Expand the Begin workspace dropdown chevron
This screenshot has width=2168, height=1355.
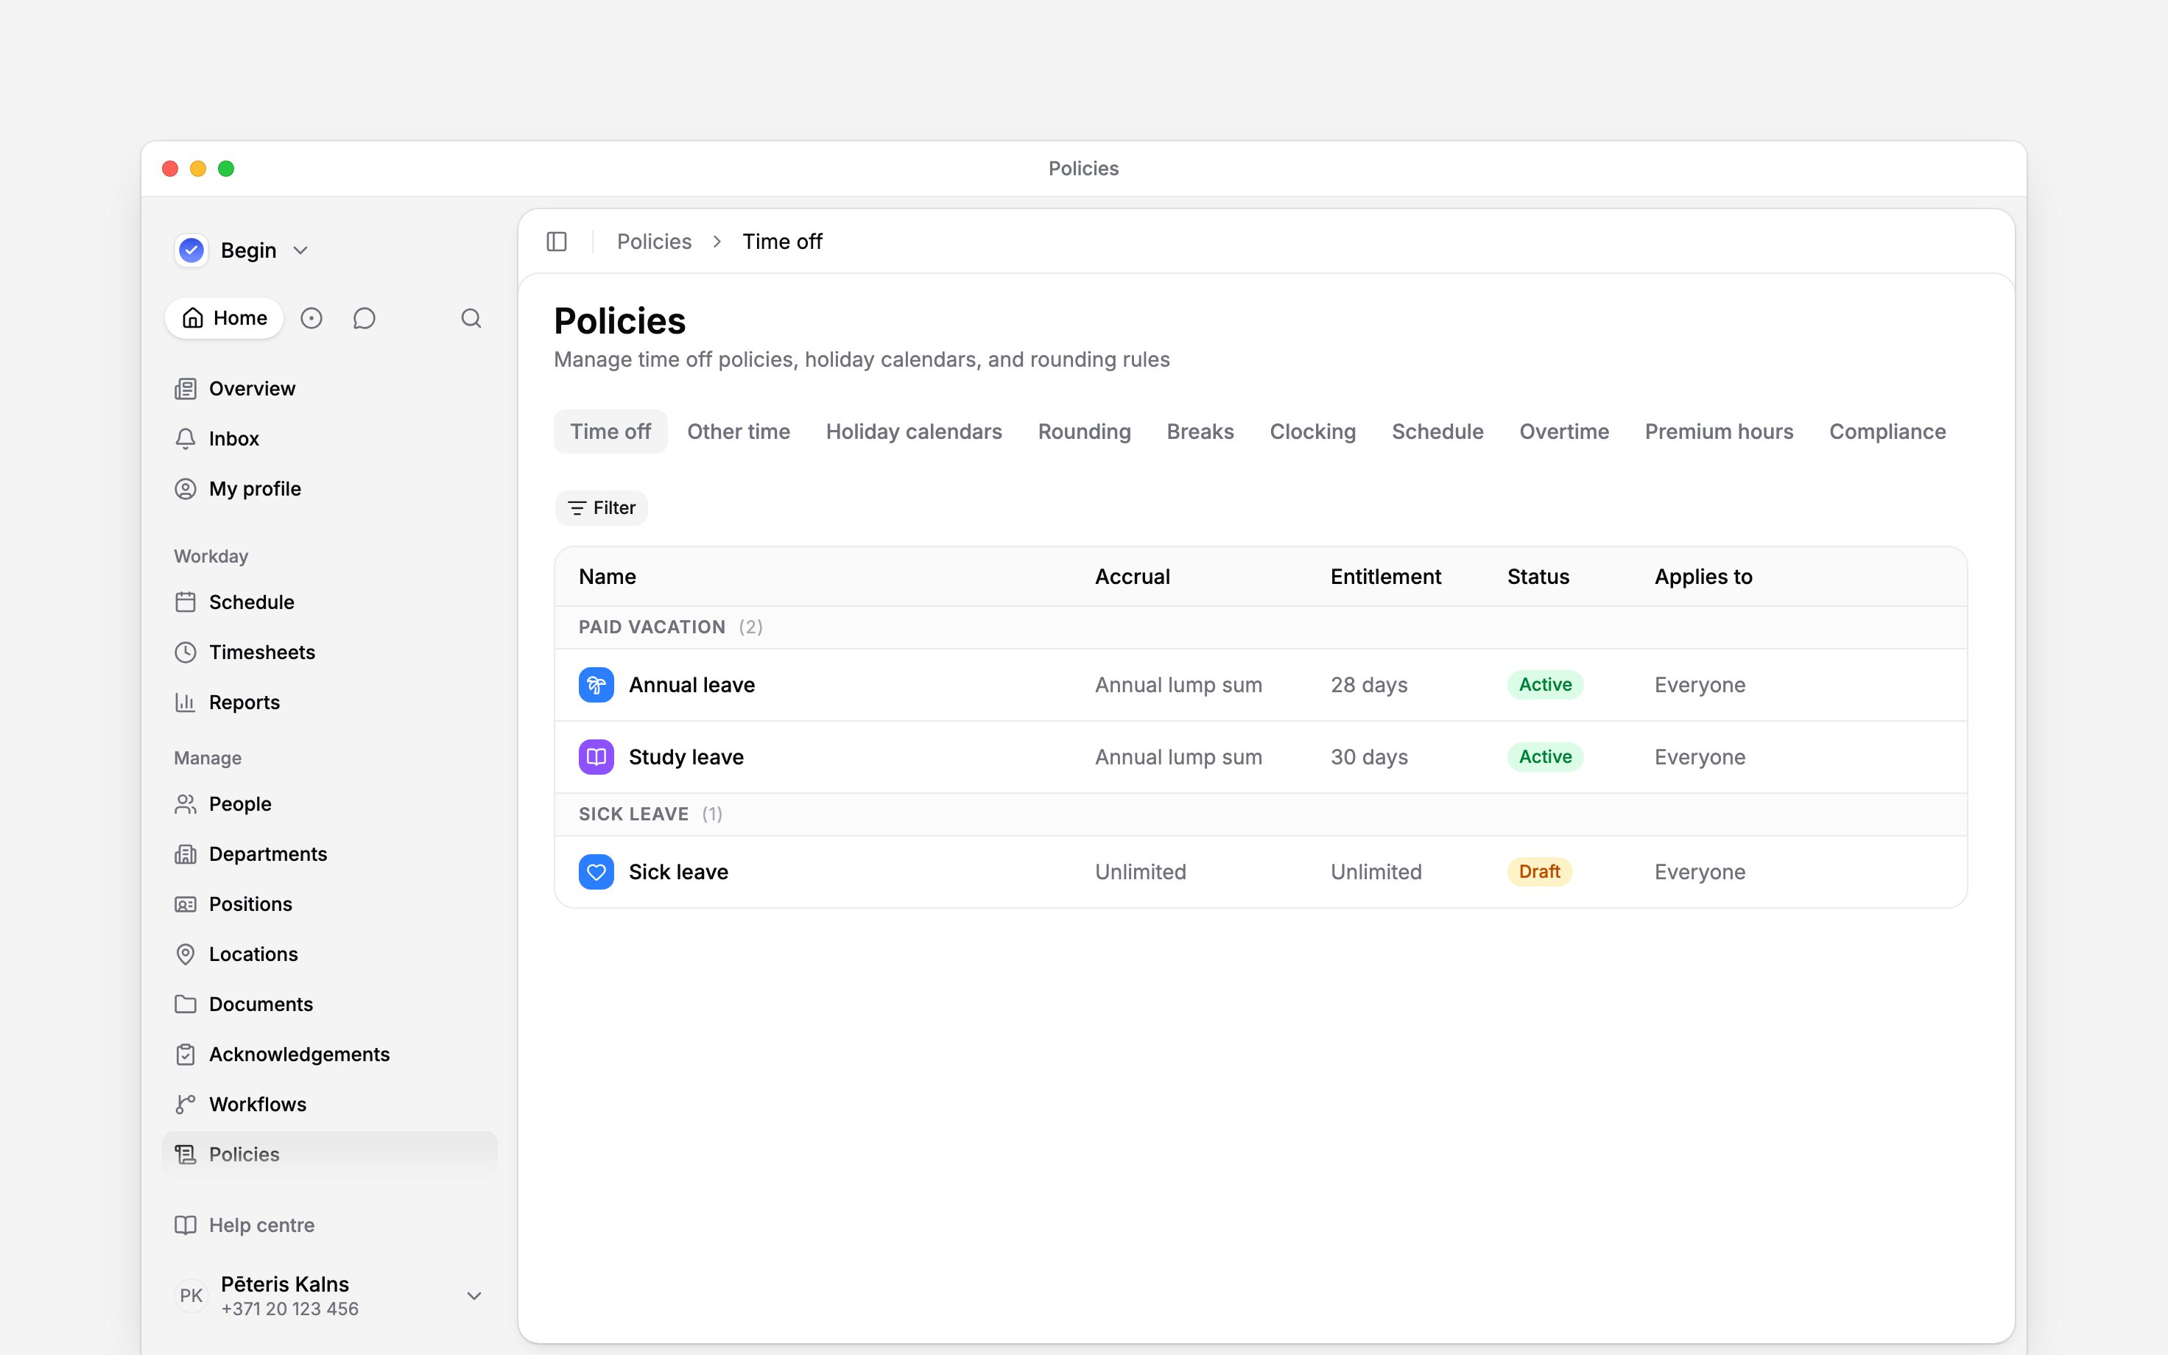click(x=301, y=251)
